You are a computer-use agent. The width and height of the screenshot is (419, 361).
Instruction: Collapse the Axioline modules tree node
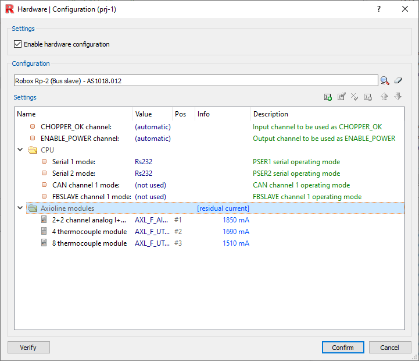point(20,207)
